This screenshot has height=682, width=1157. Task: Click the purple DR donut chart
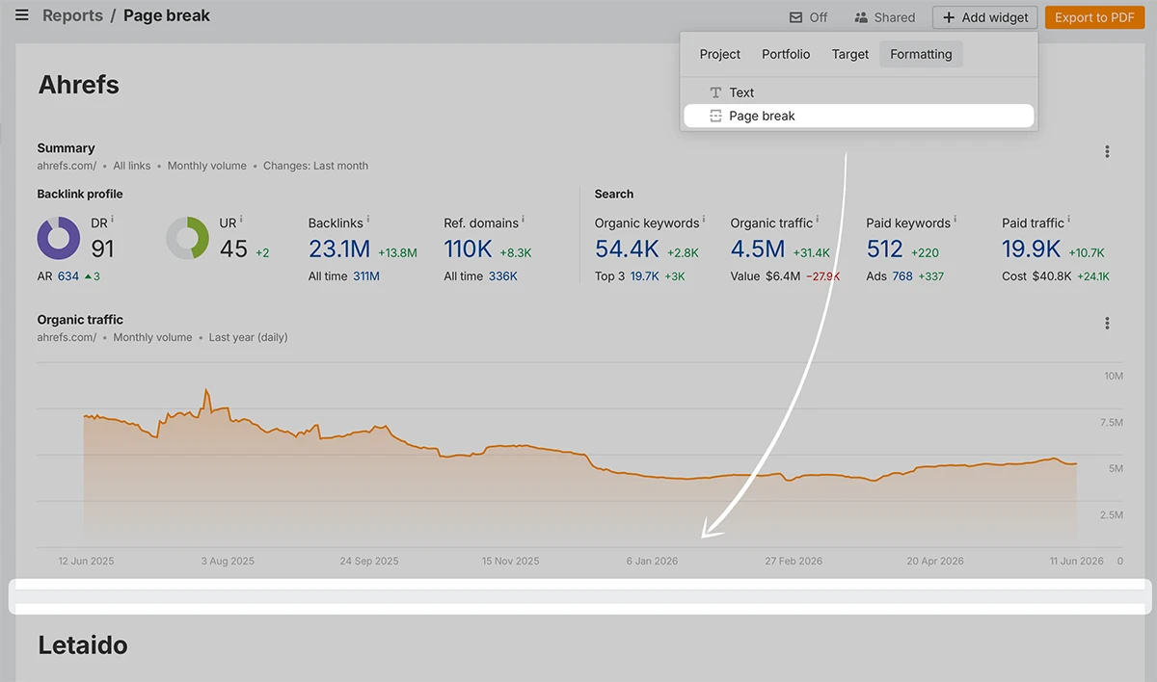pyautogui.click(x=59, y=238)
